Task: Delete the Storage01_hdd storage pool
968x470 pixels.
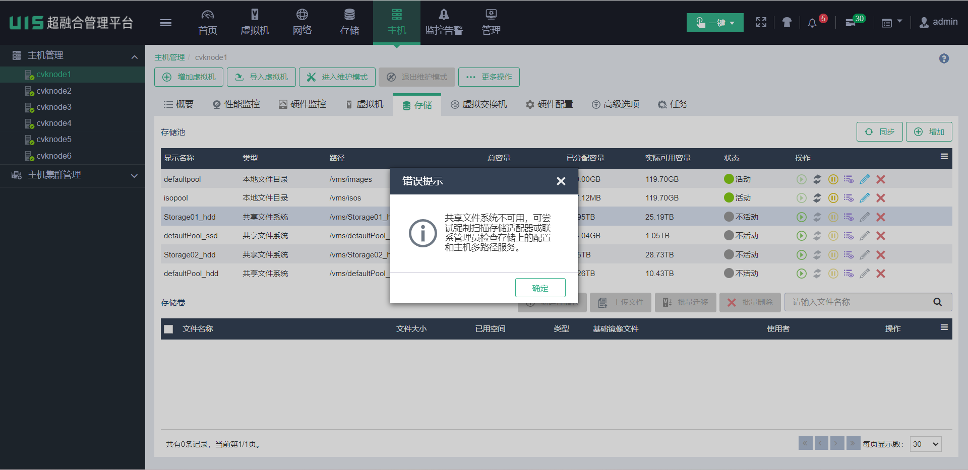Action: 881,217
